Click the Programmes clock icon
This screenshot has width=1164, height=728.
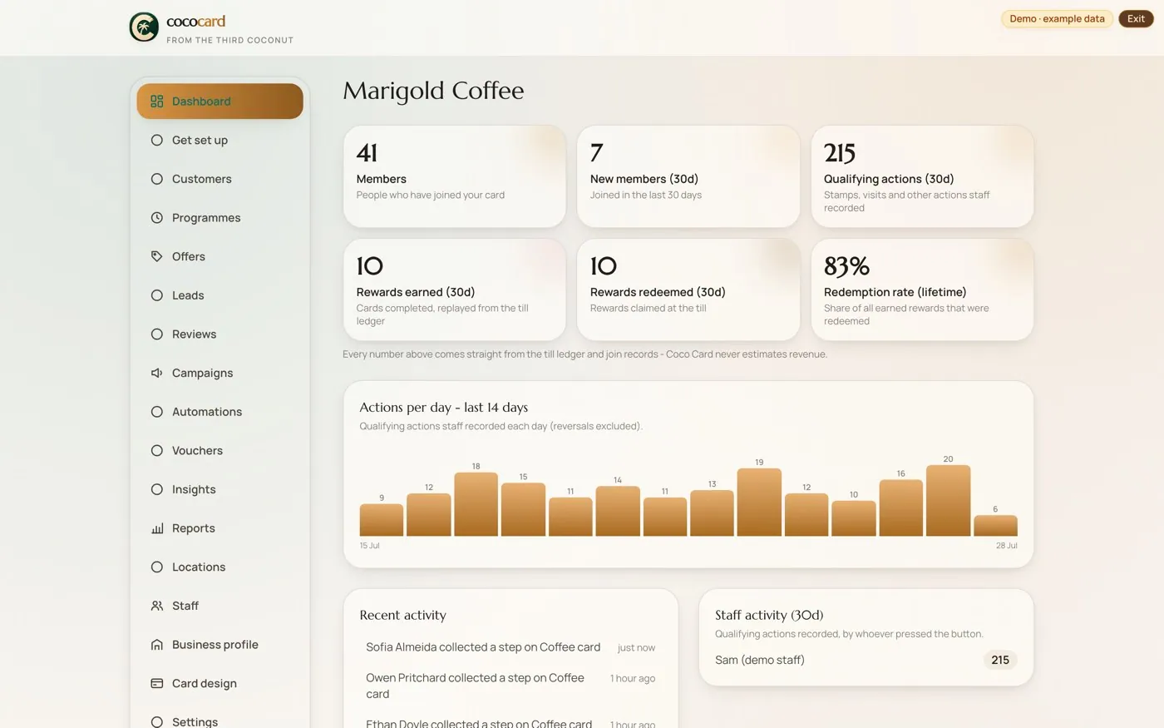coord(156,218)
